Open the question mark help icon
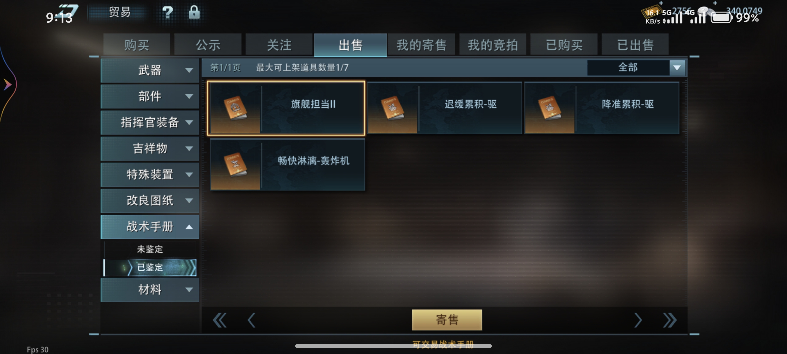Image resolution: width=787 pixels, height=354 pixels. [167, 12]
